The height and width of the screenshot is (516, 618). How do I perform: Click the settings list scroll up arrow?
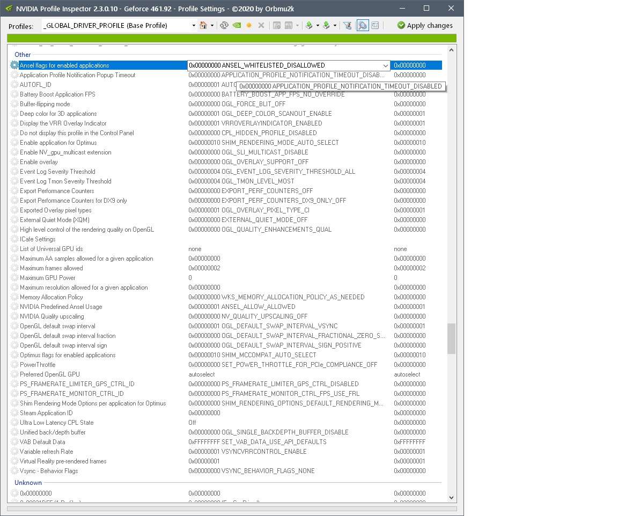[x=451, y=50]
